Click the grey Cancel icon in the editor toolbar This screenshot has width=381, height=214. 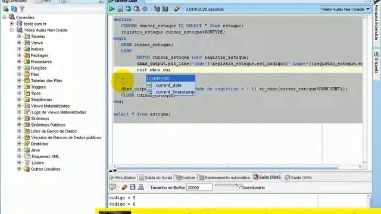(145, 10)
